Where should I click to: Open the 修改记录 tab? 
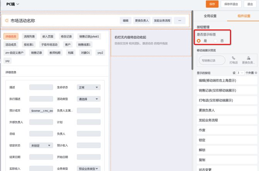[66, 37]
